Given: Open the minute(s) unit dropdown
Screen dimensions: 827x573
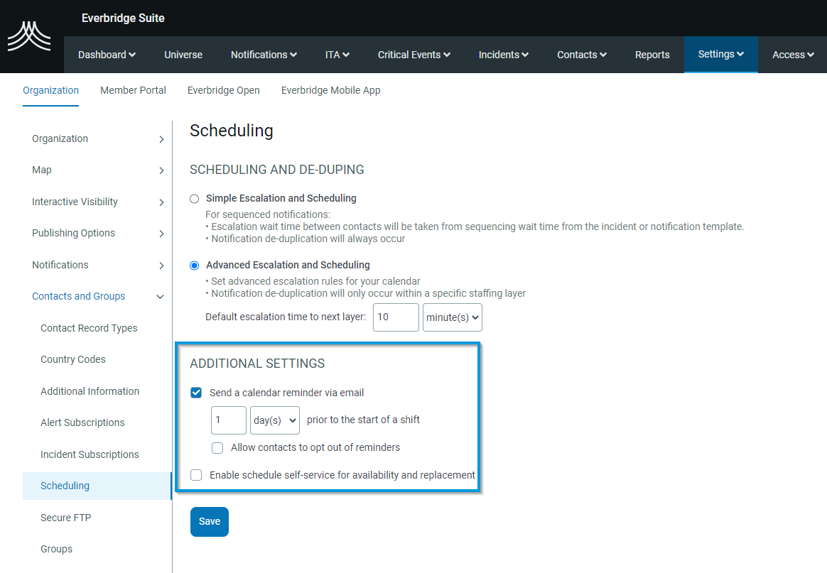Looking at the screenshot, I should tap(453, 317).
